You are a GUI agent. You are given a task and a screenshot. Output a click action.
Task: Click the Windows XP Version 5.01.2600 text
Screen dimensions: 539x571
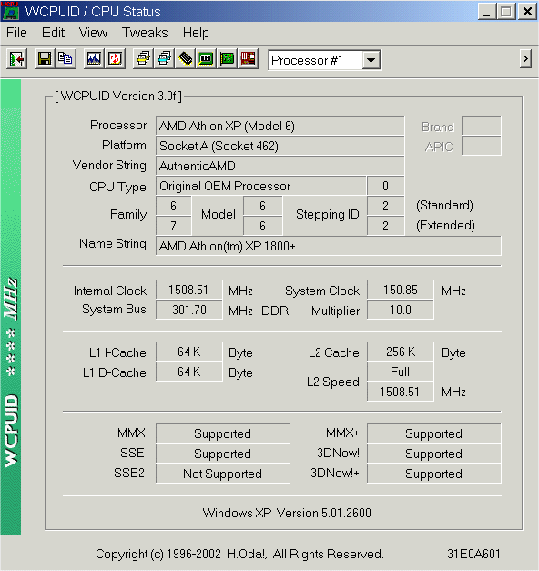287,513
